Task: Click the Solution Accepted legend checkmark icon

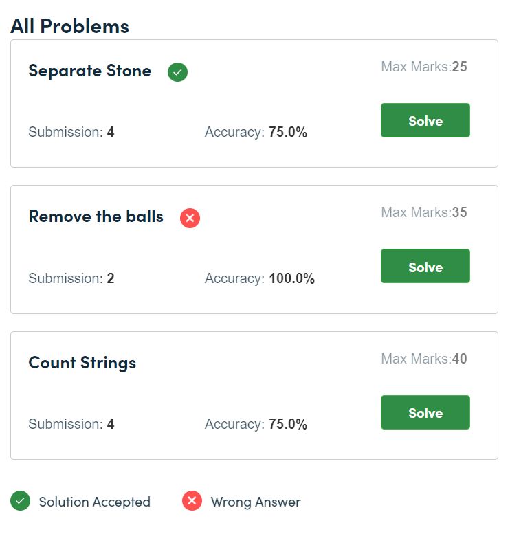Action: [x=20, y=500]
